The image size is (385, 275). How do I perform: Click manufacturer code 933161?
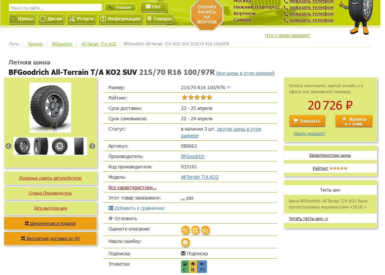pos(189,167)
